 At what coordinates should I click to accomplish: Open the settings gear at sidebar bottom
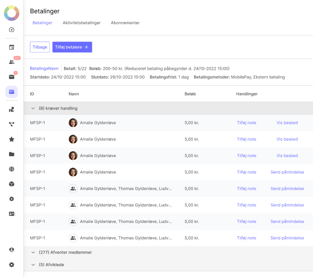[12, 264]
